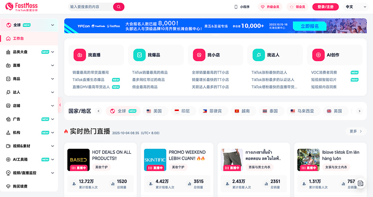
Task: Expand the 达人 sidebar menu
Action: point(53,92)
